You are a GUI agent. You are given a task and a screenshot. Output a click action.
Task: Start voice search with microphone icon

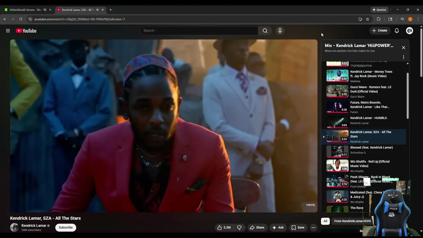tap(280, 30)
